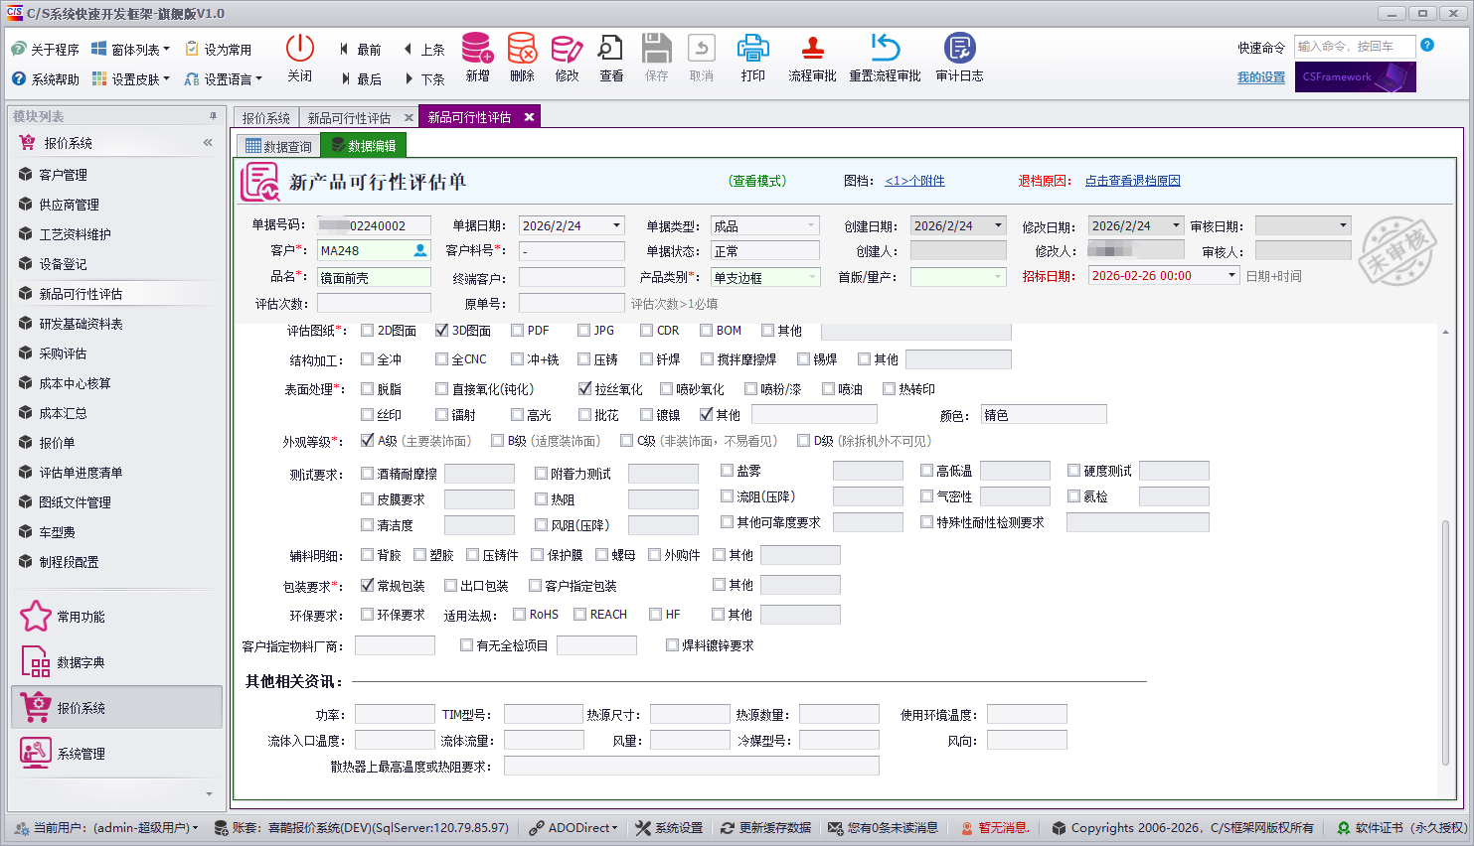
Task: Click the 修改 (Edit) toolbar icon
Action: (x=567, y=48)
